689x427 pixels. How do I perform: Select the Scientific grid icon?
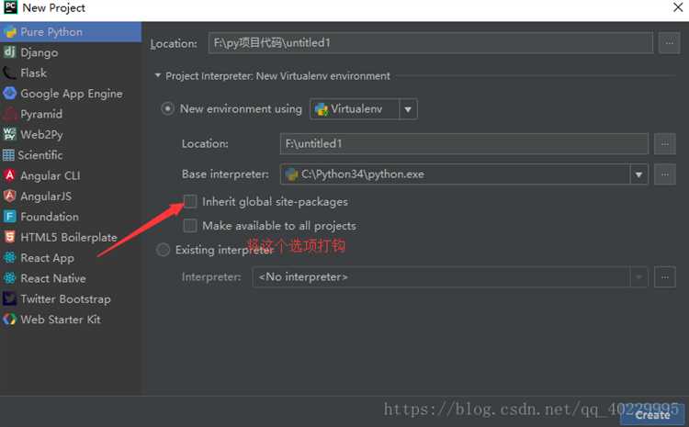tap(8, 155)
